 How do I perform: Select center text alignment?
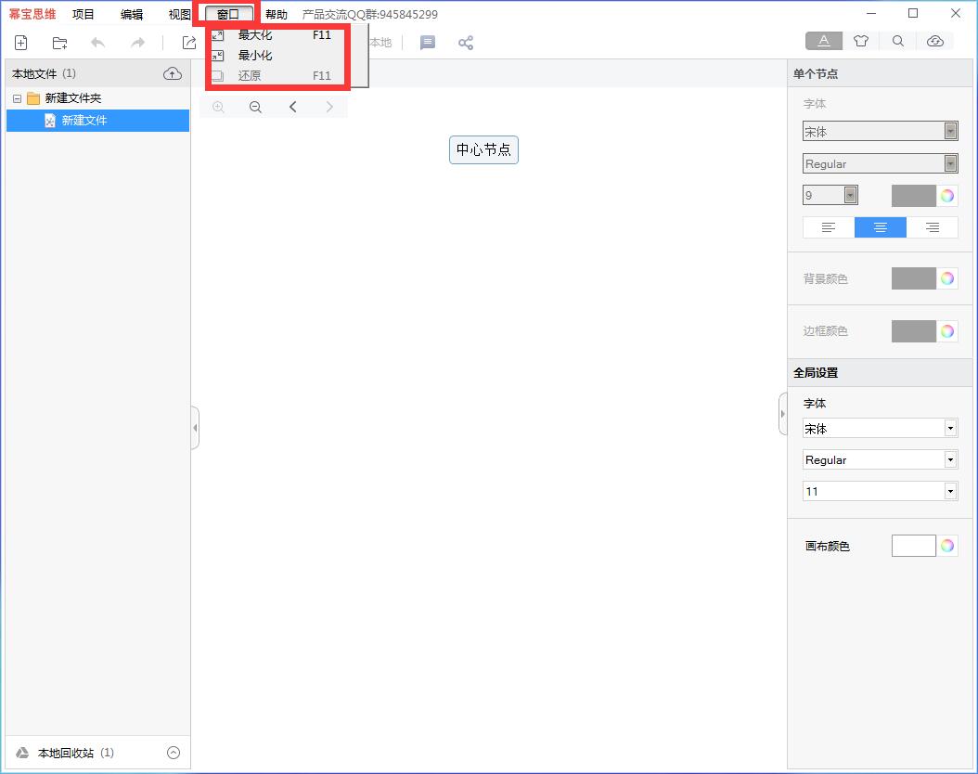(x=881, y=227)
